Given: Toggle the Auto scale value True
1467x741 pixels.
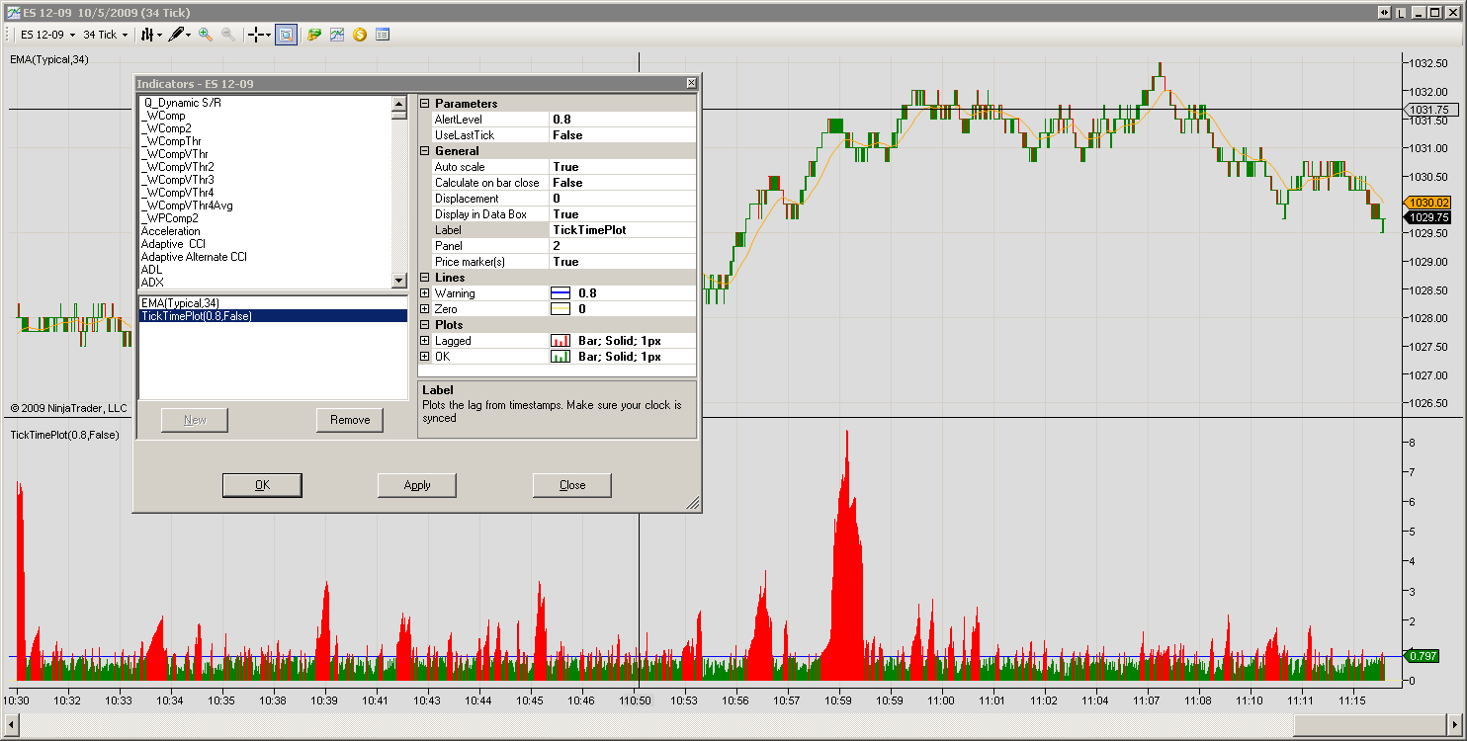Looking at the screenshot, I should [623, 167].
